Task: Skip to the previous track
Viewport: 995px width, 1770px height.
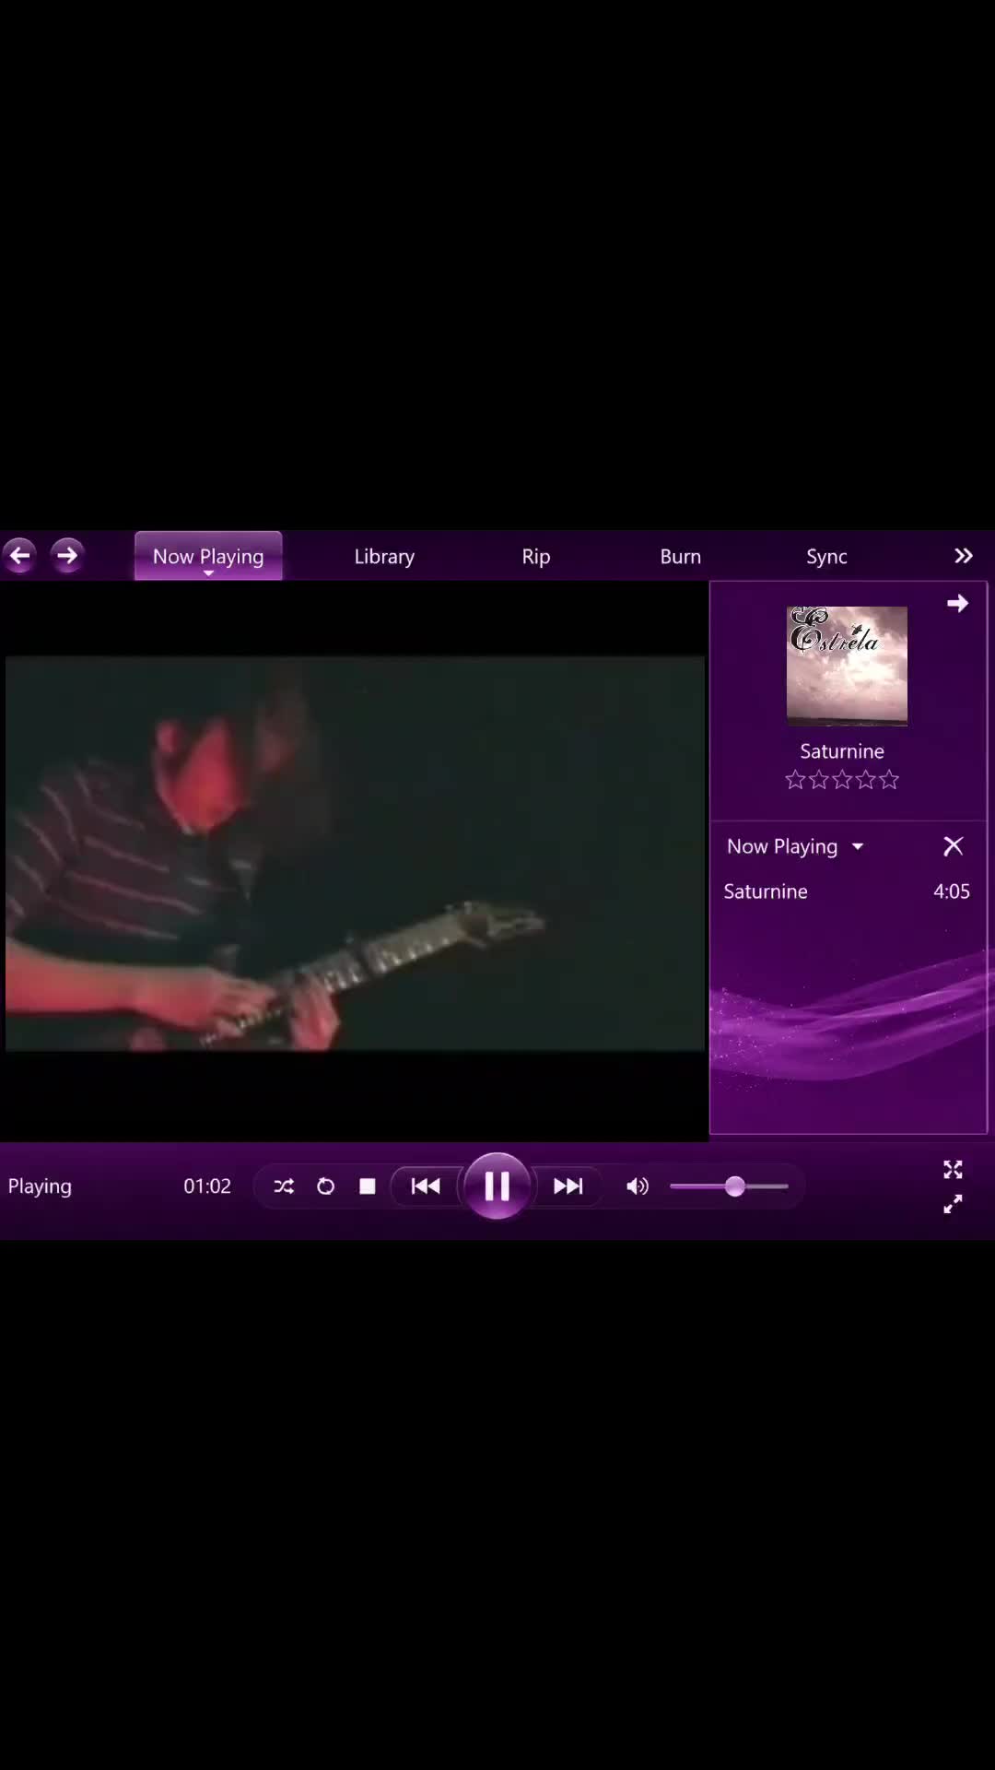Action: pyautogui.click(x=426, y=1186)
